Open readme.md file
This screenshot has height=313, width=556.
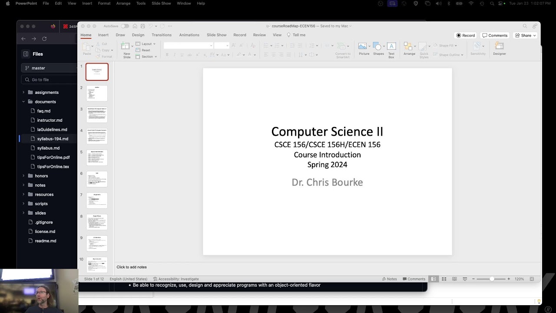click(x=45, y=241)
